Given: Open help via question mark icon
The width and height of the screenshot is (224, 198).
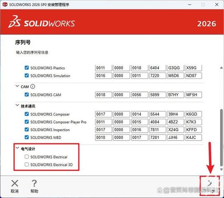Looking at the screenshot, I should tap(34, 183).
